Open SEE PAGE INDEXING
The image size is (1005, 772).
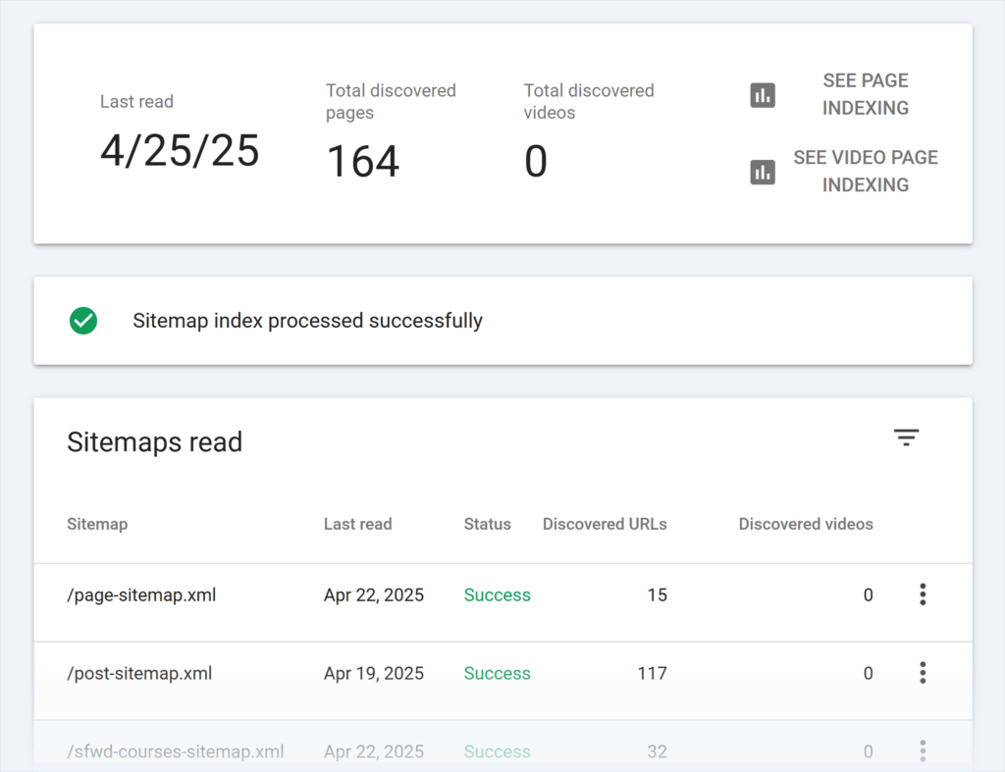(866, 94)
